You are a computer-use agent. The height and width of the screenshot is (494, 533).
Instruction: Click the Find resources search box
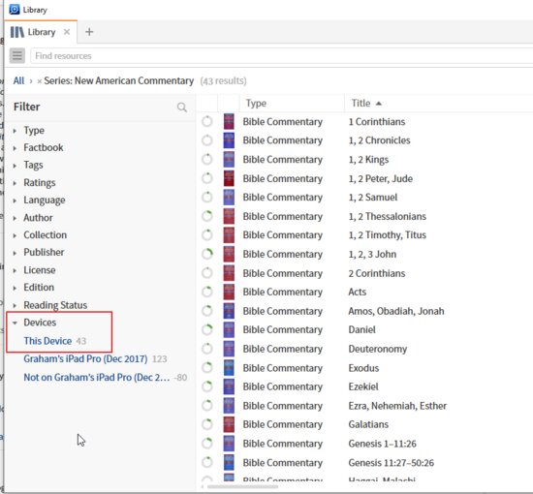pos(281,56)
